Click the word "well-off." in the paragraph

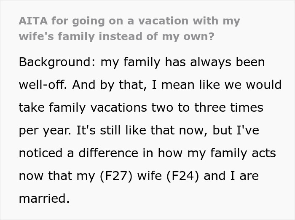43,85
